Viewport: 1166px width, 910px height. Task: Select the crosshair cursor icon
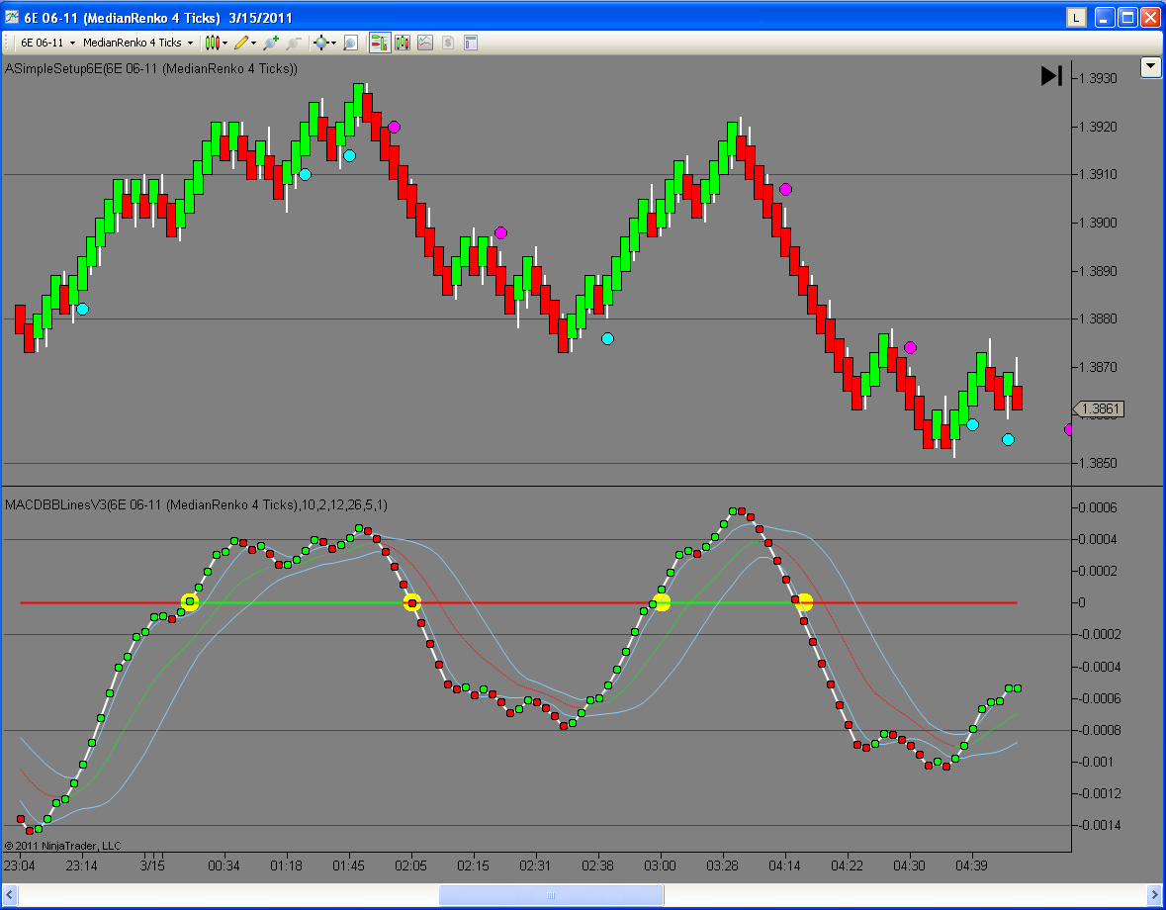pos(320,44)
